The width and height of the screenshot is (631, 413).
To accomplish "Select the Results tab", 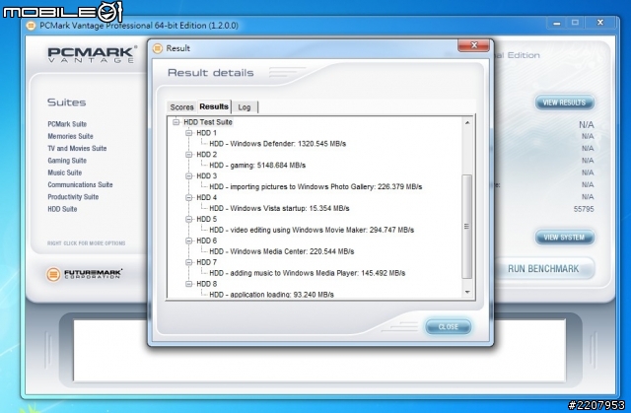I will click(x=214, y=106).
